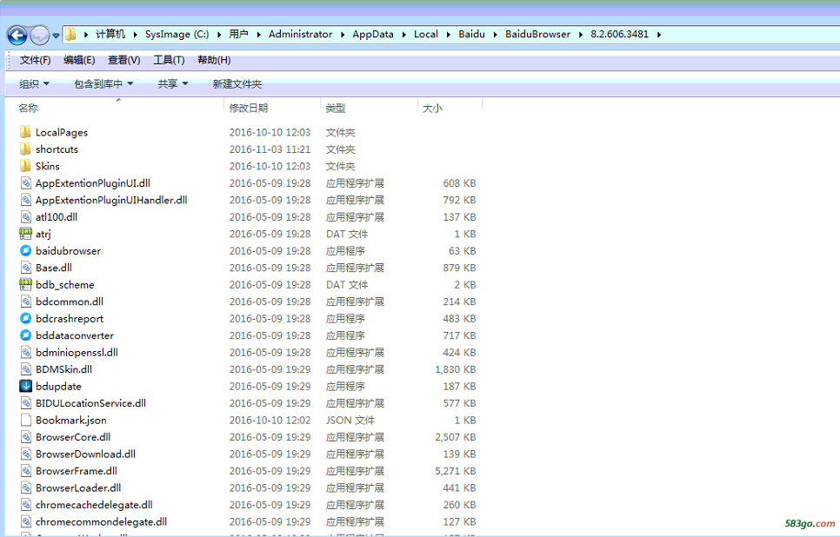Click the 新建文件夹 button
This screenshot has width=840, height=537.
point(237,84)
